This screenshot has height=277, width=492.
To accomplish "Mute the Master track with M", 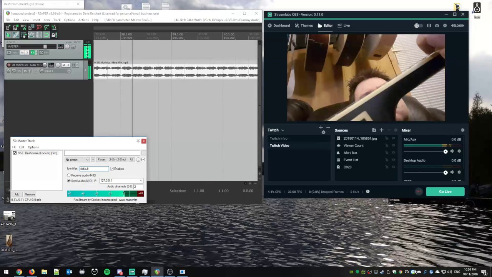I will [x=22, y=52].
